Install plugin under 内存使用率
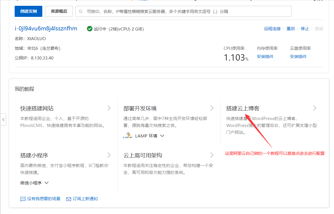 coord(265,57)
